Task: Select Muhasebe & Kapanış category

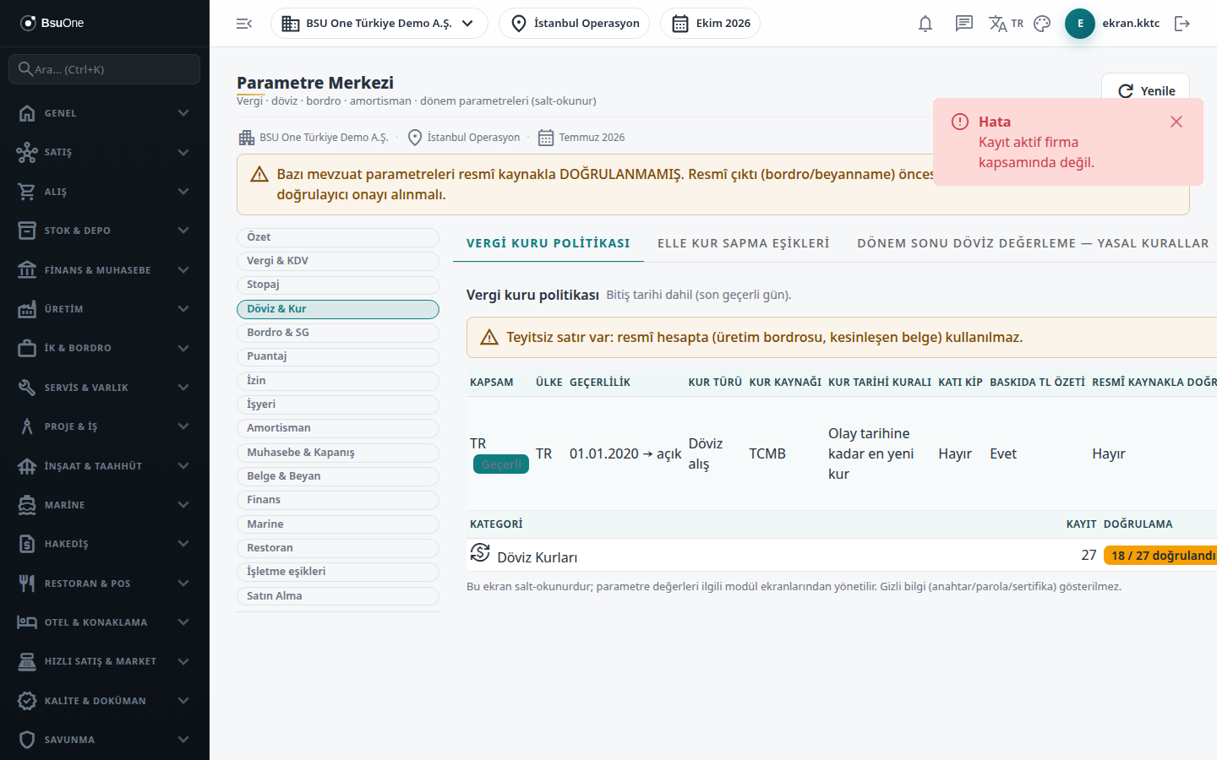Action: tap(338, 453)
